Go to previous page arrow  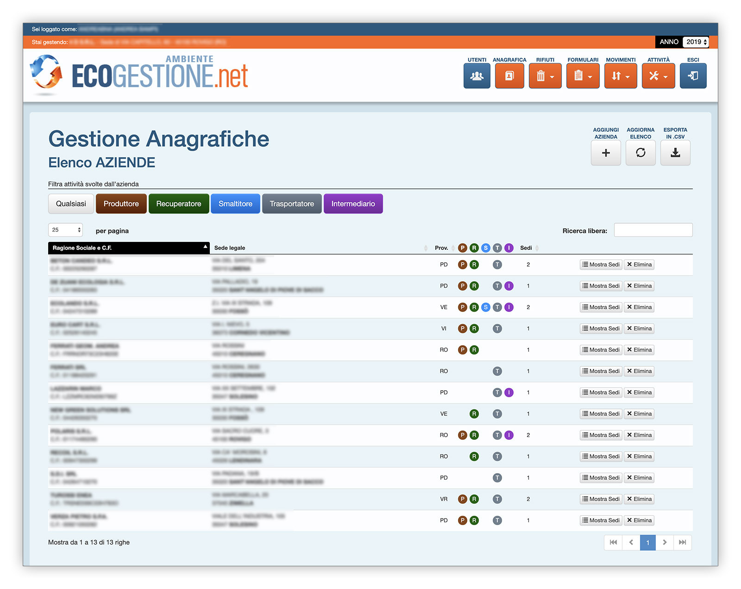[631, 543]
